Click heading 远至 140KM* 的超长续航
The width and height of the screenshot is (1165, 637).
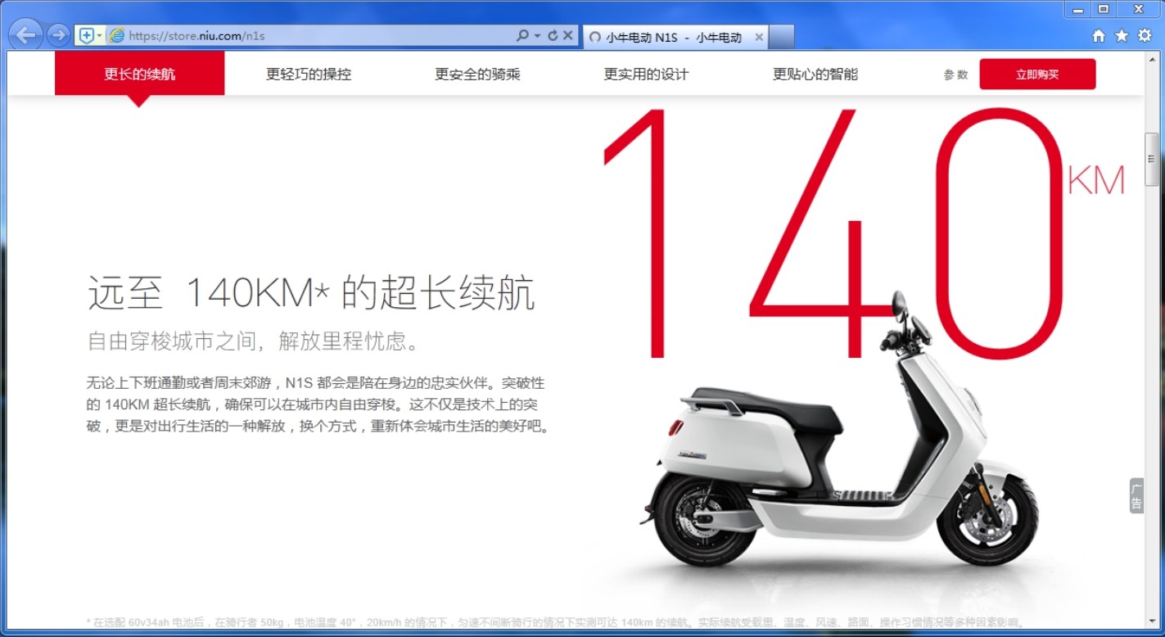click(x=311, y=293)
